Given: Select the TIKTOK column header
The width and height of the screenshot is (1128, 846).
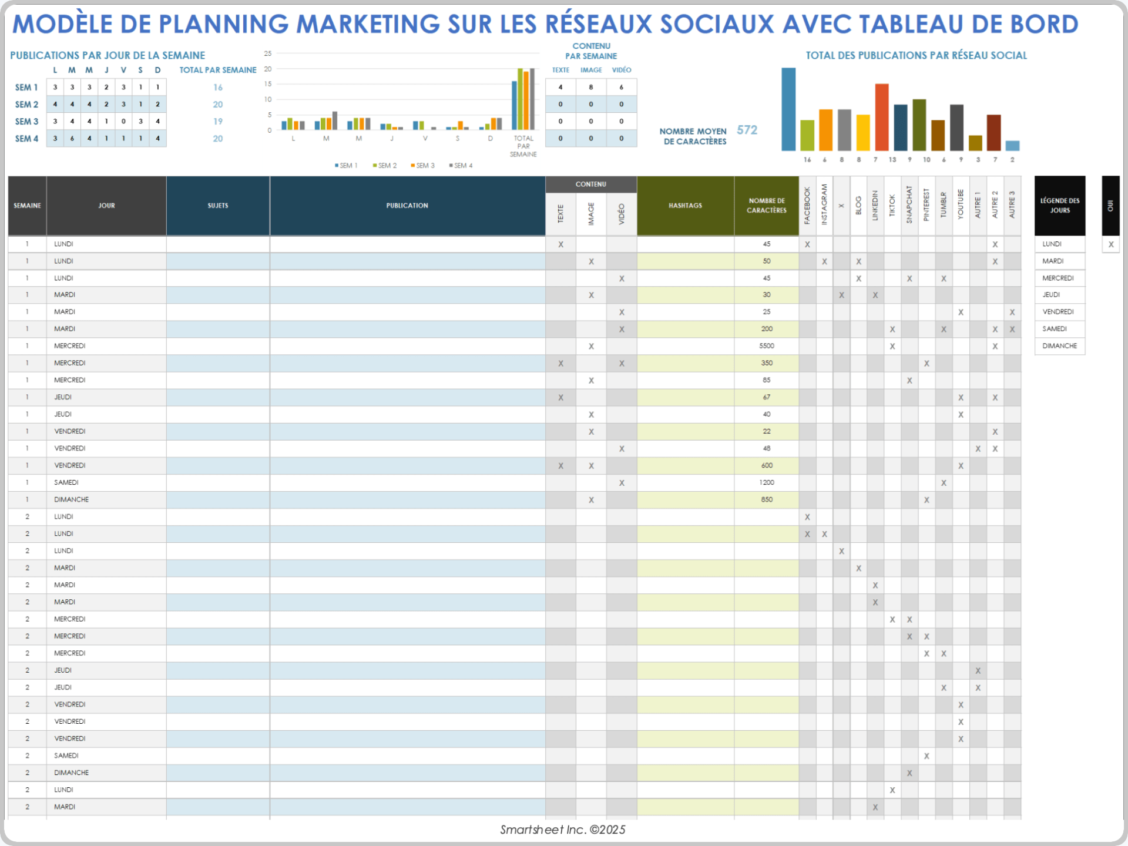Looking at the screenshot, I should pyautogui.click(x=892, y=206).
